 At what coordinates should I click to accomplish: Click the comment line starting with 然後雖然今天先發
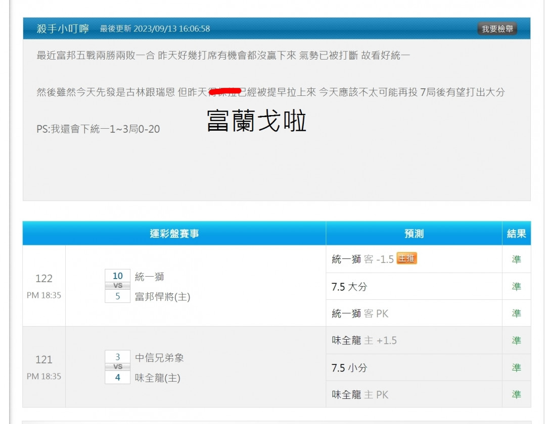[270, 92]
